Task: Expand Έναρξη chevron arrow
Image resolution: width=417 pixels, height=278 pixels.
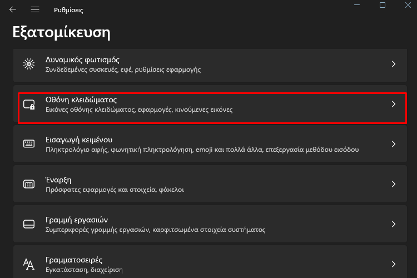Action: coord(394,184)
